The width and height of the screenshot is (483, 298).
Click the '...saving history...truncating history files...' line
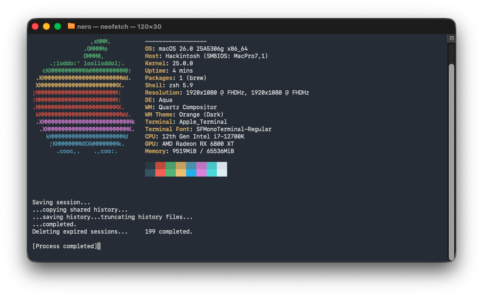(112, 217)
